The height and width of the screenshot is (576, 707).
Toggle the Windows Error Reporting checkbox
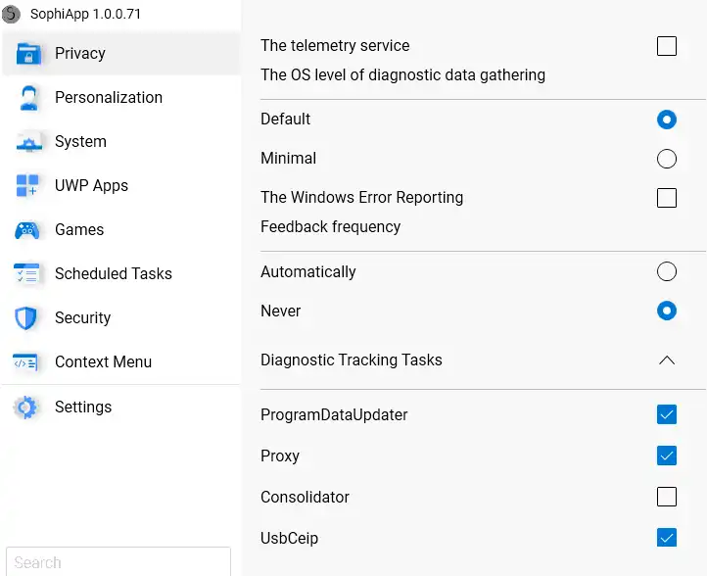click(x=667, y=198)
